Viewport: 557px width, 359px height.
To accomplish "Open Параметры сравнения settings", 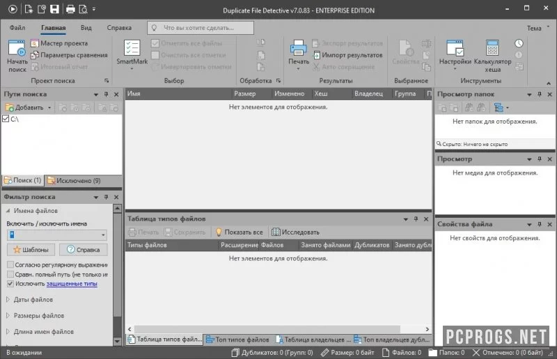I will click(x=69, y=55).
